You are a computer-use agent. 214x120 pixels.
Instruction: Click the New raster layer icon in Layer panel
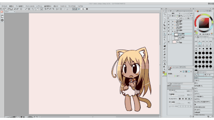click(177, 18)
